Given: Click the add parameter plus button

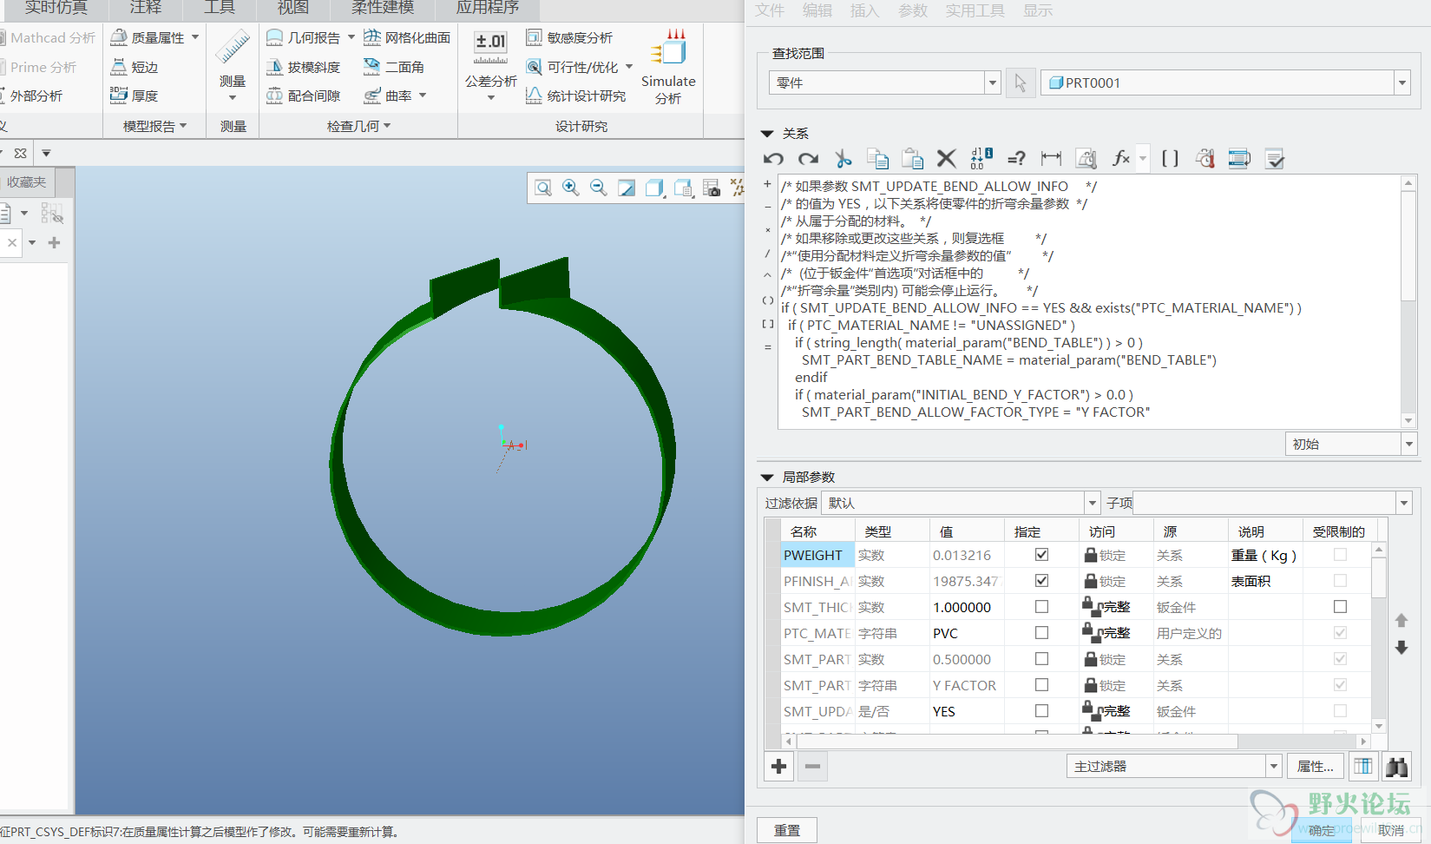Looking at the screenshot, I should (x=779, y=766).
